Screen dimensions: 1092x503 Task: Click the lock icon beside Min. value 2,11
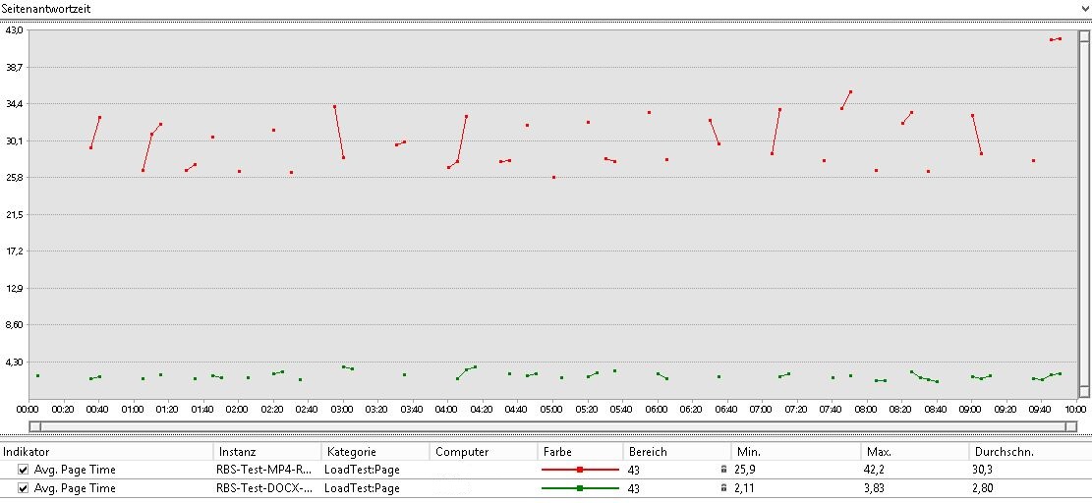(723, 488)
